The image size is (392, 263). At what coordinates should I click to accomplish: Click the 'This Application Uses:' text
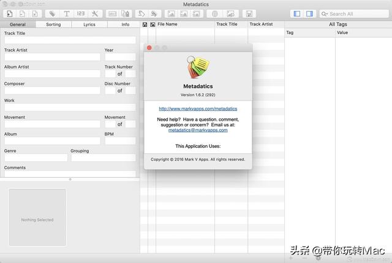coord(198,146)
